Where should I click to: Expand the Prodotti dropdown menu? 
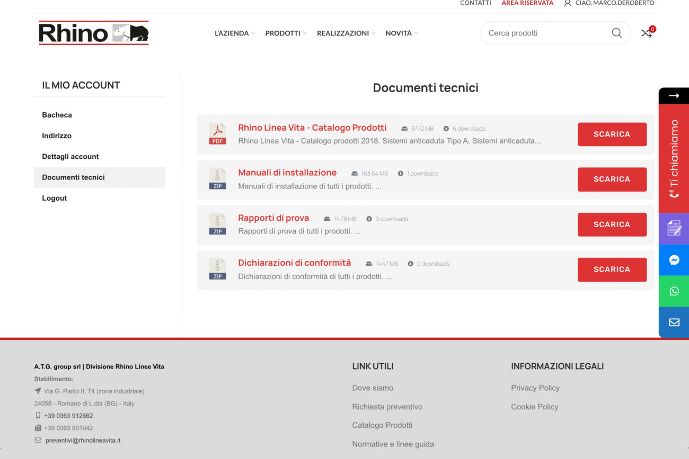(x=286, y=33)
